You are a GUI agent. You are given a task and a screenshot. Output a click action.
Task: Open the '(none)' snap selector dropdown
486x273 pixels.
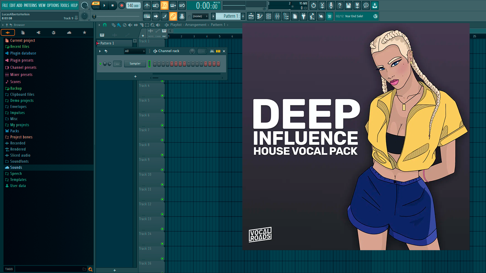200,16
